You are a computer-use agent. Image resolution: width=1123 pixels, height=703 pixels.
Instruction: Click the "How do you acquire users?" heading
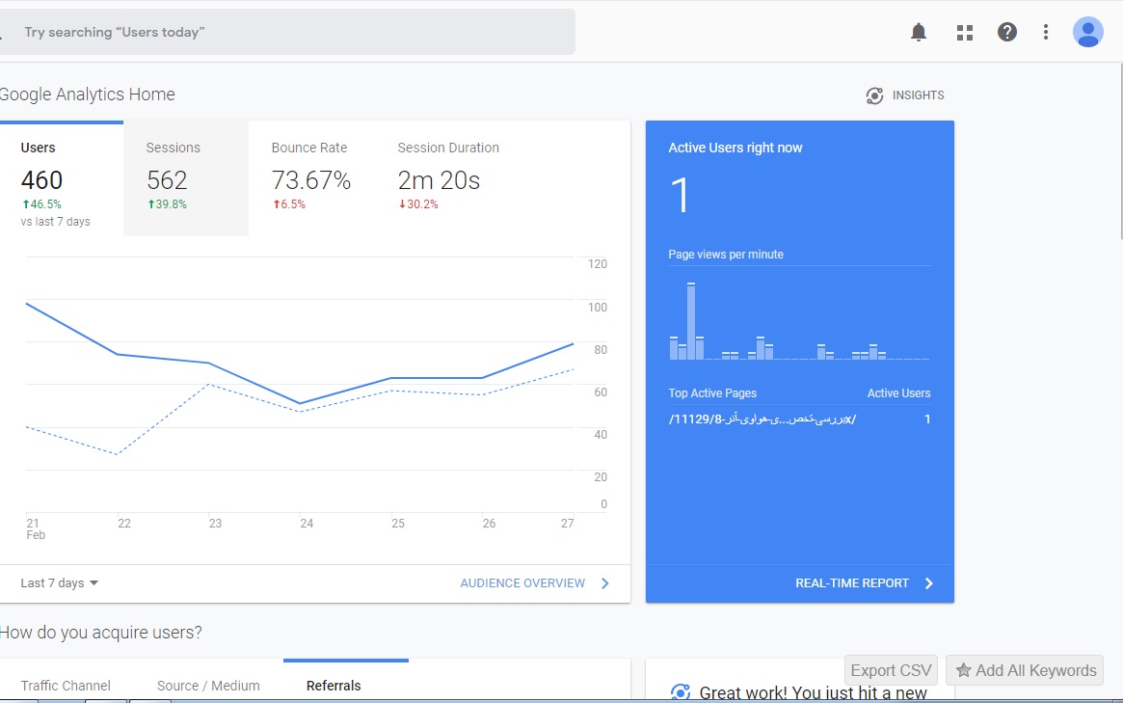click(x=101, y=633)
